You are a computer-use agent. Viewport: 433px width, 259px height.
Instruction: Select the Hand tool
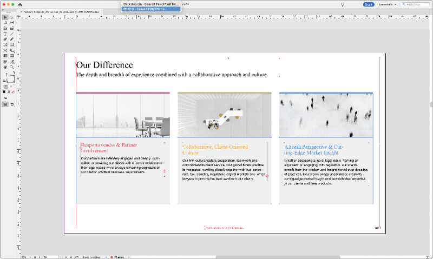tap(5, 67)
